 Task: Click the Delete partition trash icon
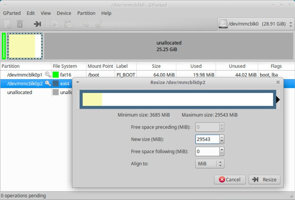pos(20,24)
